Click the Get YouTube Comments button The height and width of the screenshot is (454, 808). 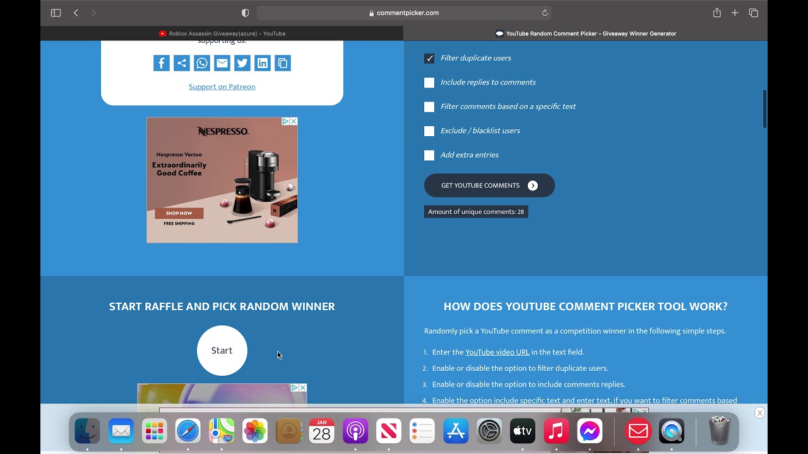tap(489, 185)
